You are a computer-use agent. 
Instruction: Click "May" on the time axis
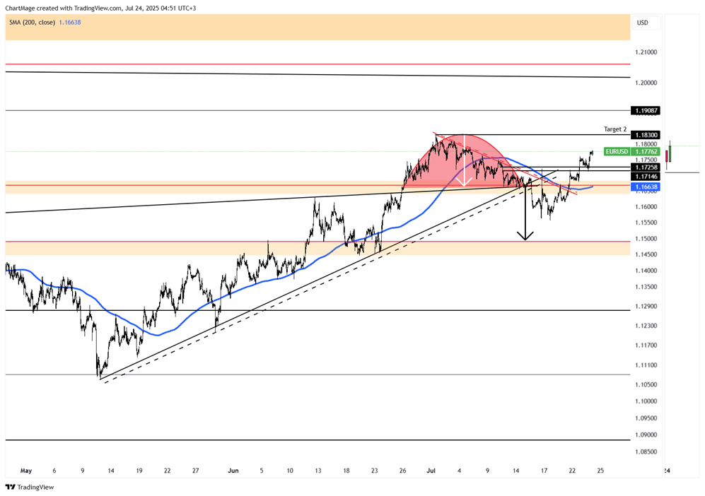[x=26, y=470]
